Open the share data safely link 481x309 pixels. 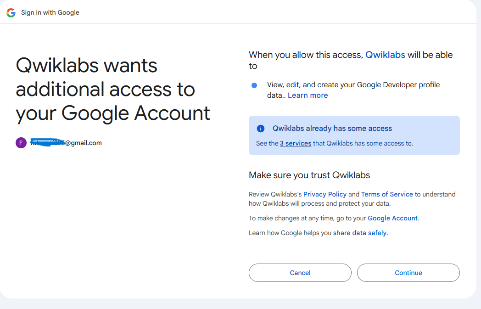click(x=360, y=233)
